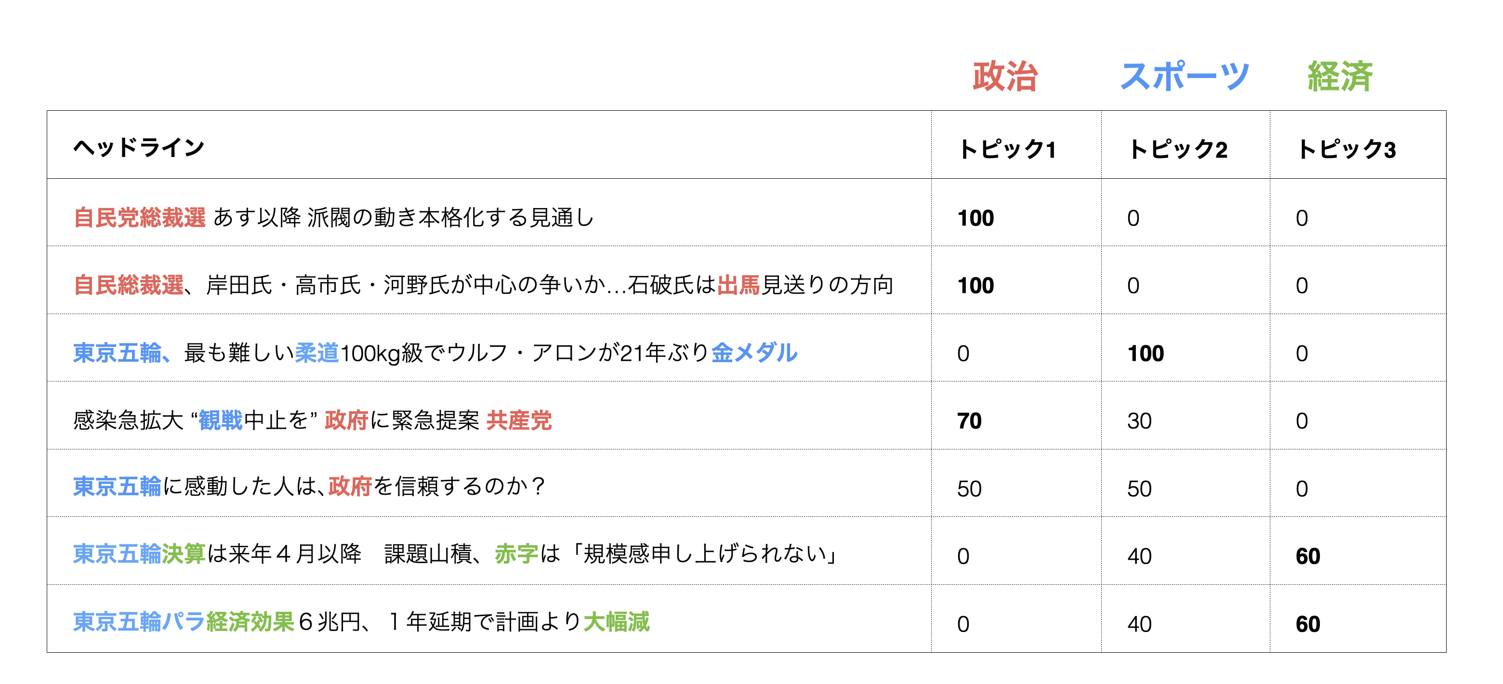1503x684 pixels.
Task: Select the トピック3 column header
Action: point(1346,149)
